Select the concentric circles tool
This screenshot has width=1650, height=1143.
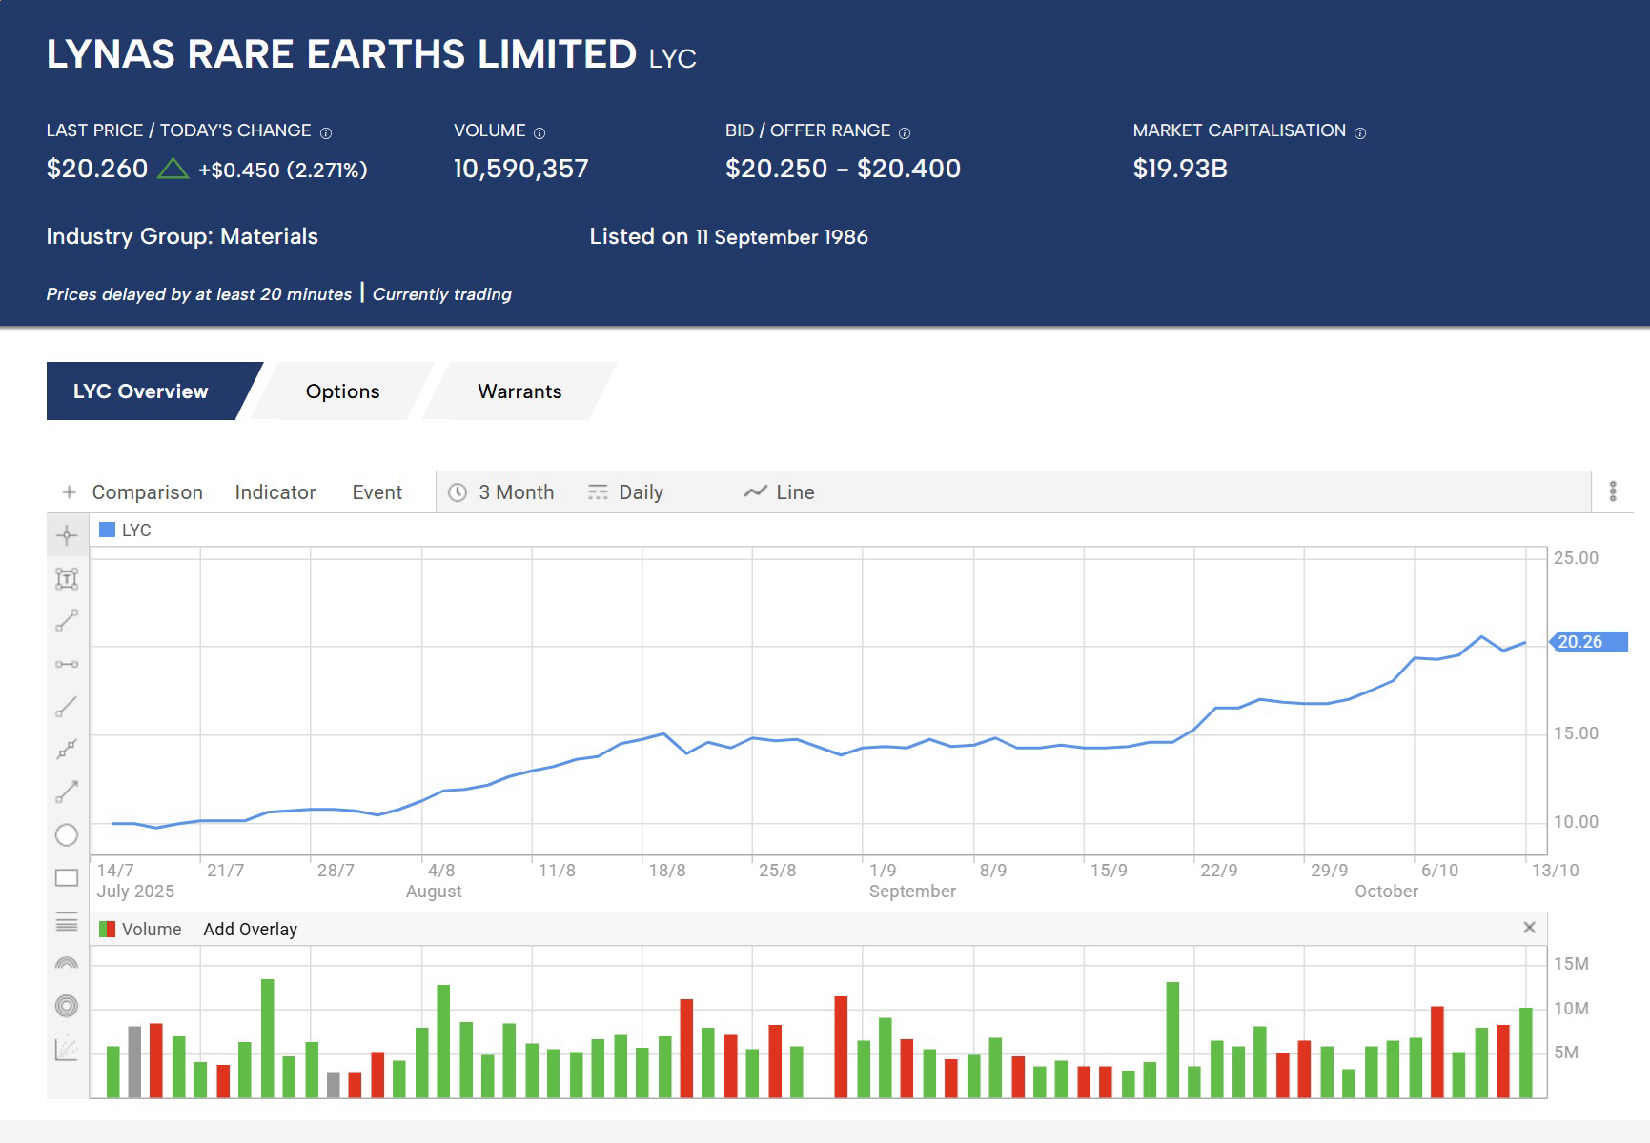pyautogui.click(x=67, y=1006)
